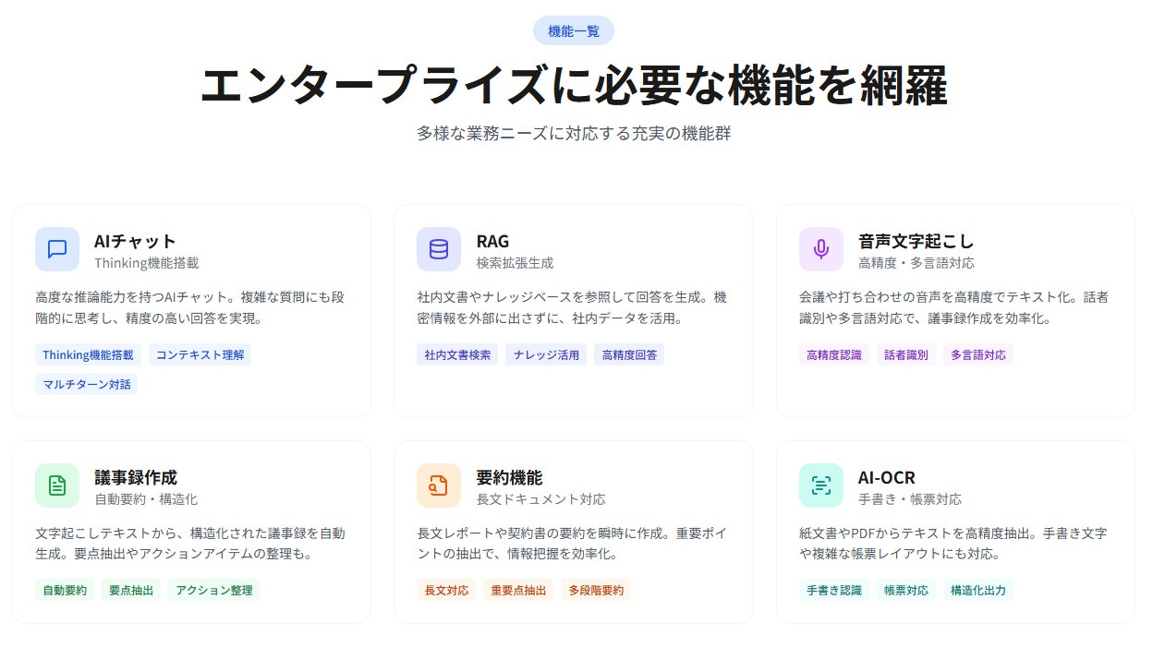Click the 音声文字起こし microphone icon
This screenshot has height=647, width=1153.
(820, 249)
